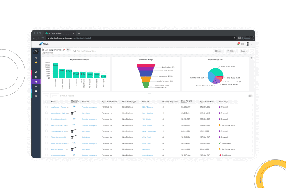Open the hamburger menu beside KODA logo
The image size is (286, 188).
click(35, 44)
